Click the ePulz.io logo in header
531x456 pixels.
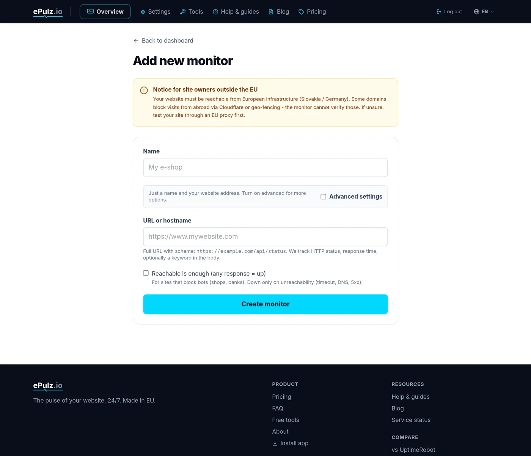[48, 12]
